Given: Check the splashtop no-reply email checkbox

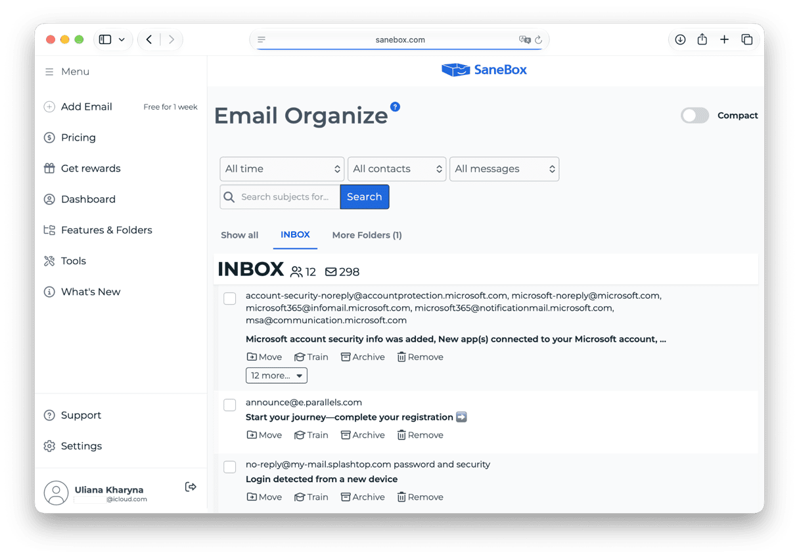Looking at the screenshot, I should pos(230,467).
